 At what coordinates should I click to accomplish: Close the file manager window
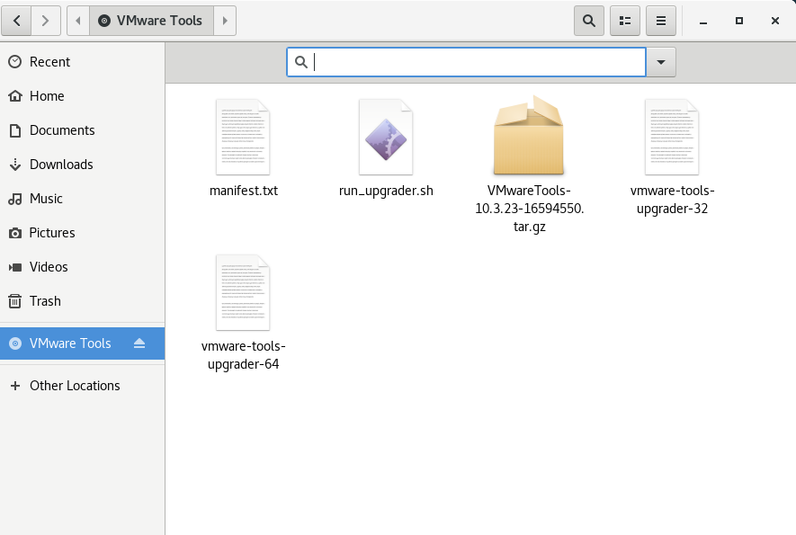tap(775, 21)
